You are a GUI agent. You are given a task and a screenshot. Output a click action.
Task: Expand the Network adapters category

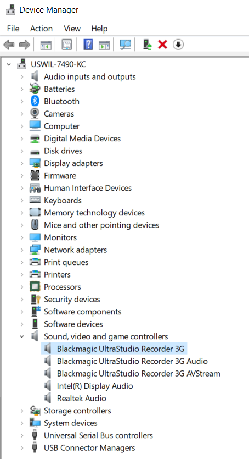(x=22, y=250)
